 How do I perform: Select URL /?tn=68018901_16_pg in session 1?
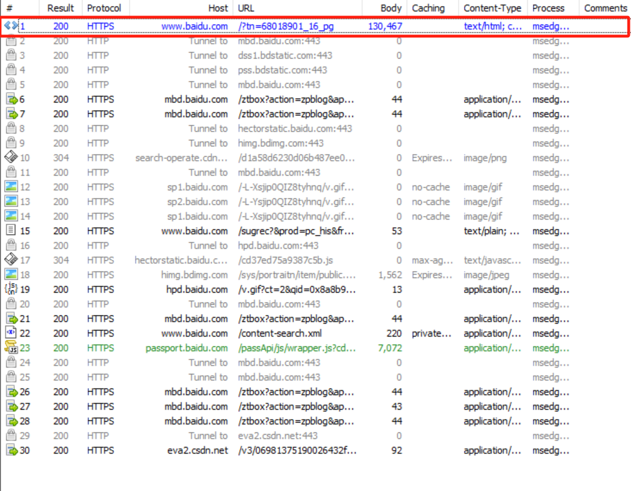tap(286, 26)
